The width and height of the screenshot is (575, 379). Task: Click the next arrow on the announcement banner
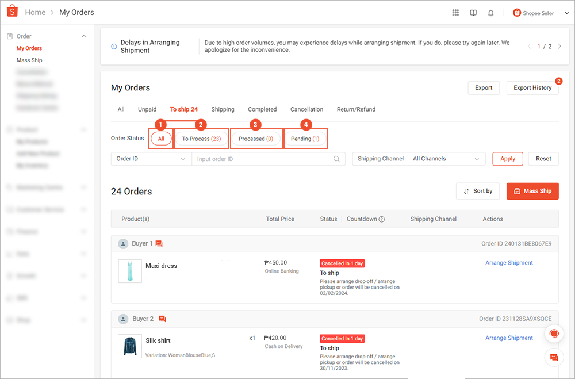[559, 46]
